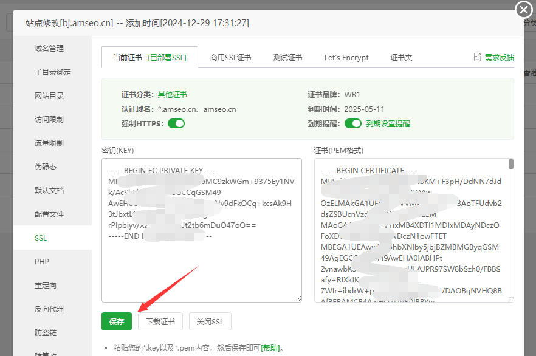Switch to 商用SSL证书 tab
The height and width of the screenshot is (356, 536).
point(231,57)
